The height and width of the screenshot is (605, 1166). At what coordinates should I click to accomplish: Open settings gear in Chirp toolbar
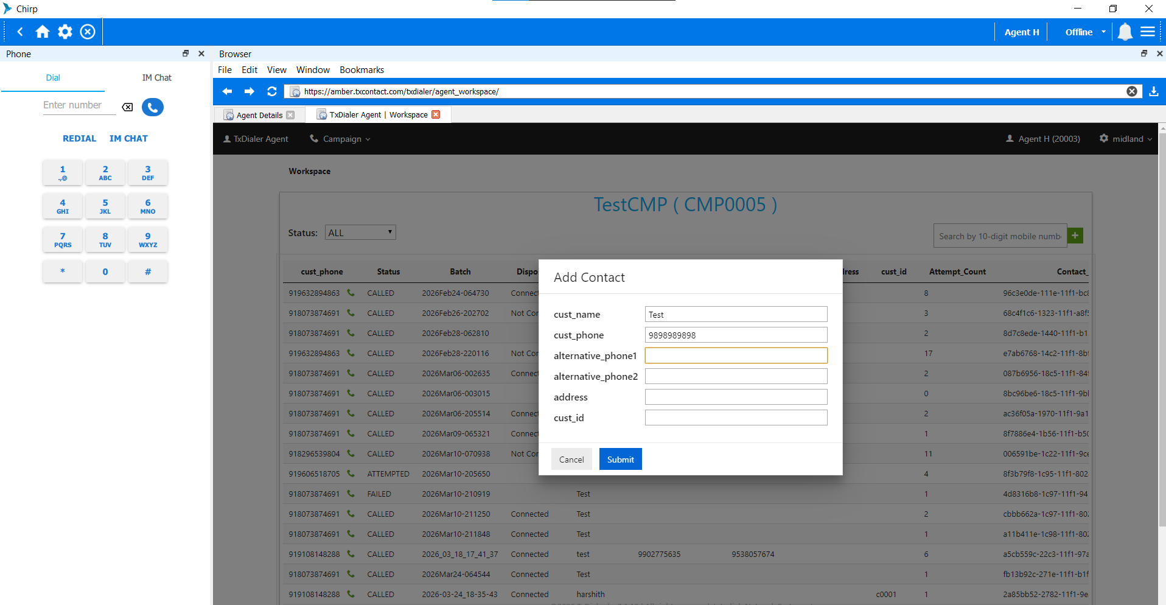pyautogui.click(x=65, y=32)
